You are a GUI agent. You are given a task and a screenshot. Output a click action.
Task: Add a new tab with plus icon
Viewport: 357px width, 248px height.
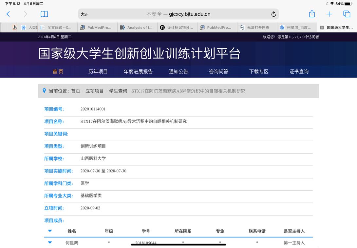pyautogui.click(x=329, y=14)
